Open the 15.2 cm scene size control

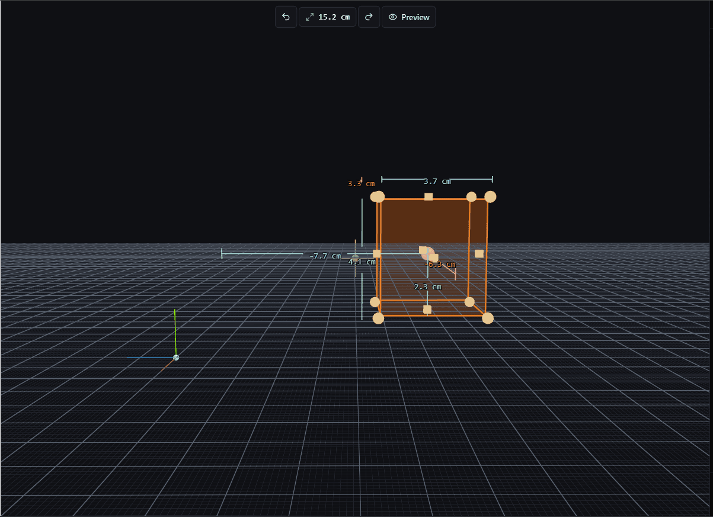[x=327, y=17]
